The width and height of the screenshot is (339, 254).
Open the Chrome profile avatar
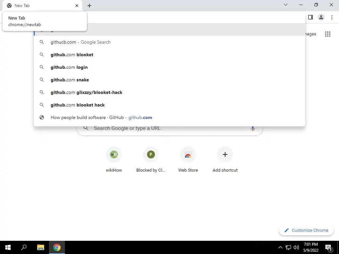click(321, 17)
